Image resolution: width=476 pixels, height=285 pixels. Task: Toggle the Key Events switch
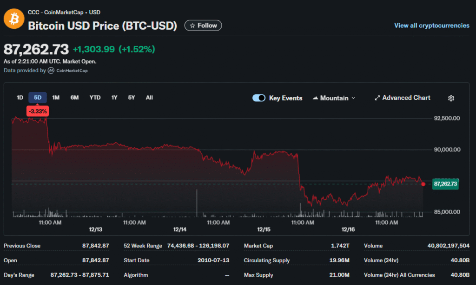[259, 98]
